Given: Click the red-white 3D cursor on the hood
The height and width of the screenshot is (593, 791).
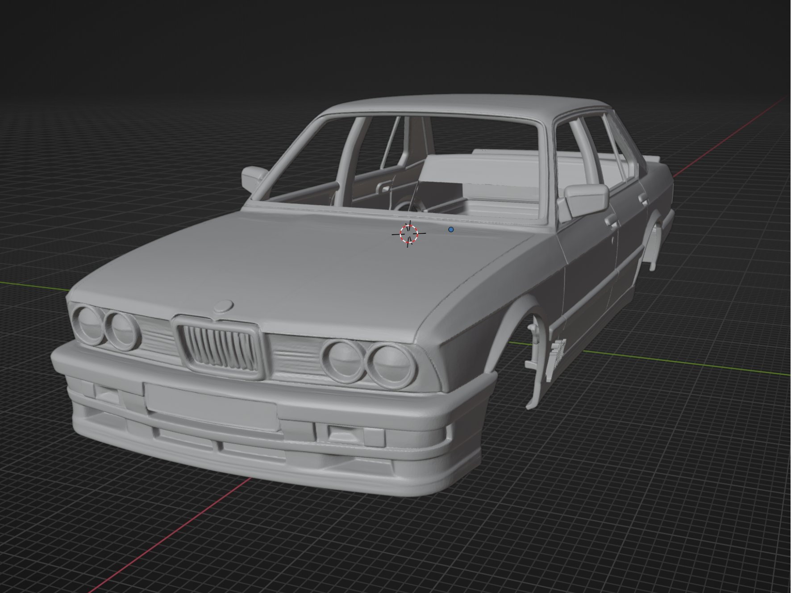Looking at the screenshot, I should pyautogui.click(x=409, y=234).
